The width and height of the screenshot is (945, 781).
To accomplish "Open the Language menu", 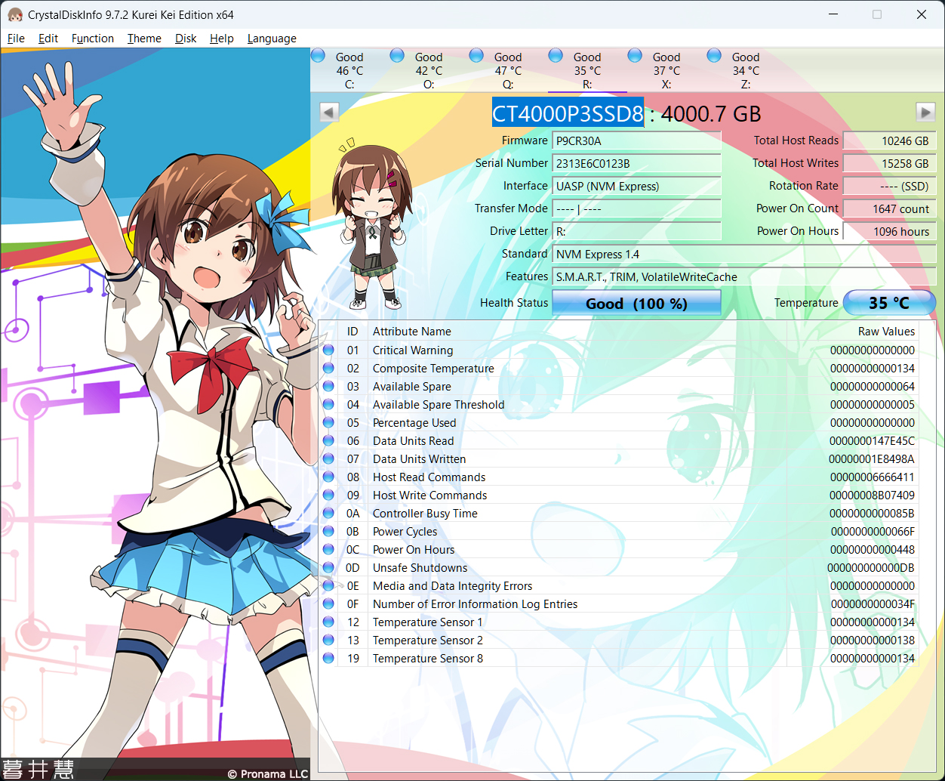I will [272, 39].
